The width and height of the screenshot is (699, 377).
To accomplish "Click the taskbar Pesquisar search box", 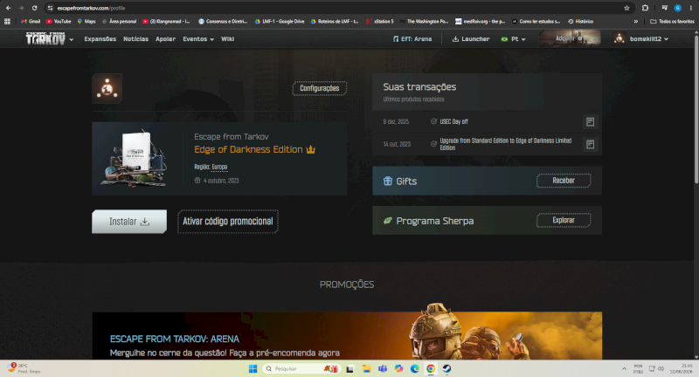I will (301, 368).
